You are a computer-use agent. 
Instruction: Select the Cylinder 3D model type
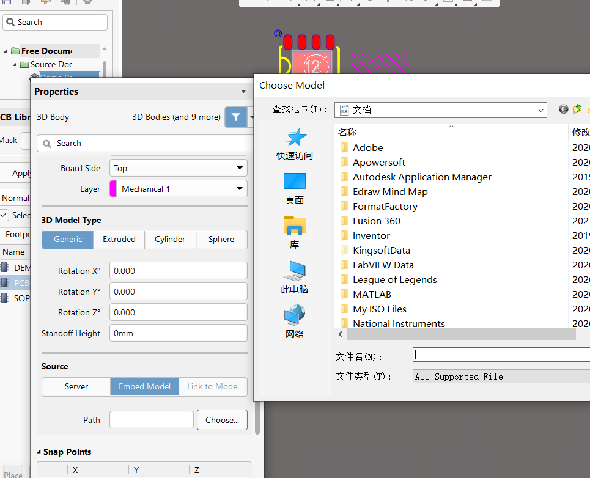click(x=170, y=239)
